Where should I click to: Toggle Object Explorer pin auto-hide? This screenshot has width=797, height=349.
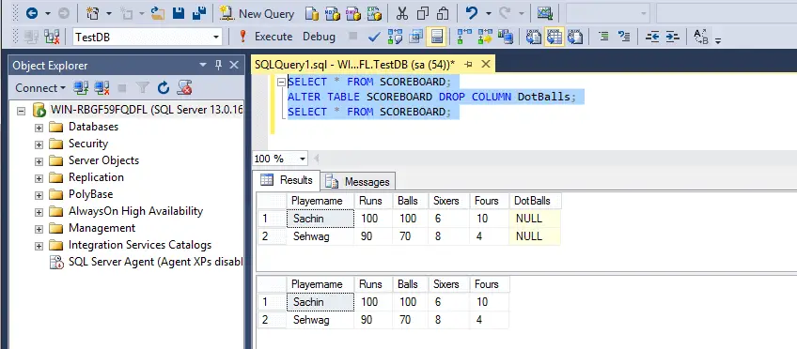[x=219, y=65]
